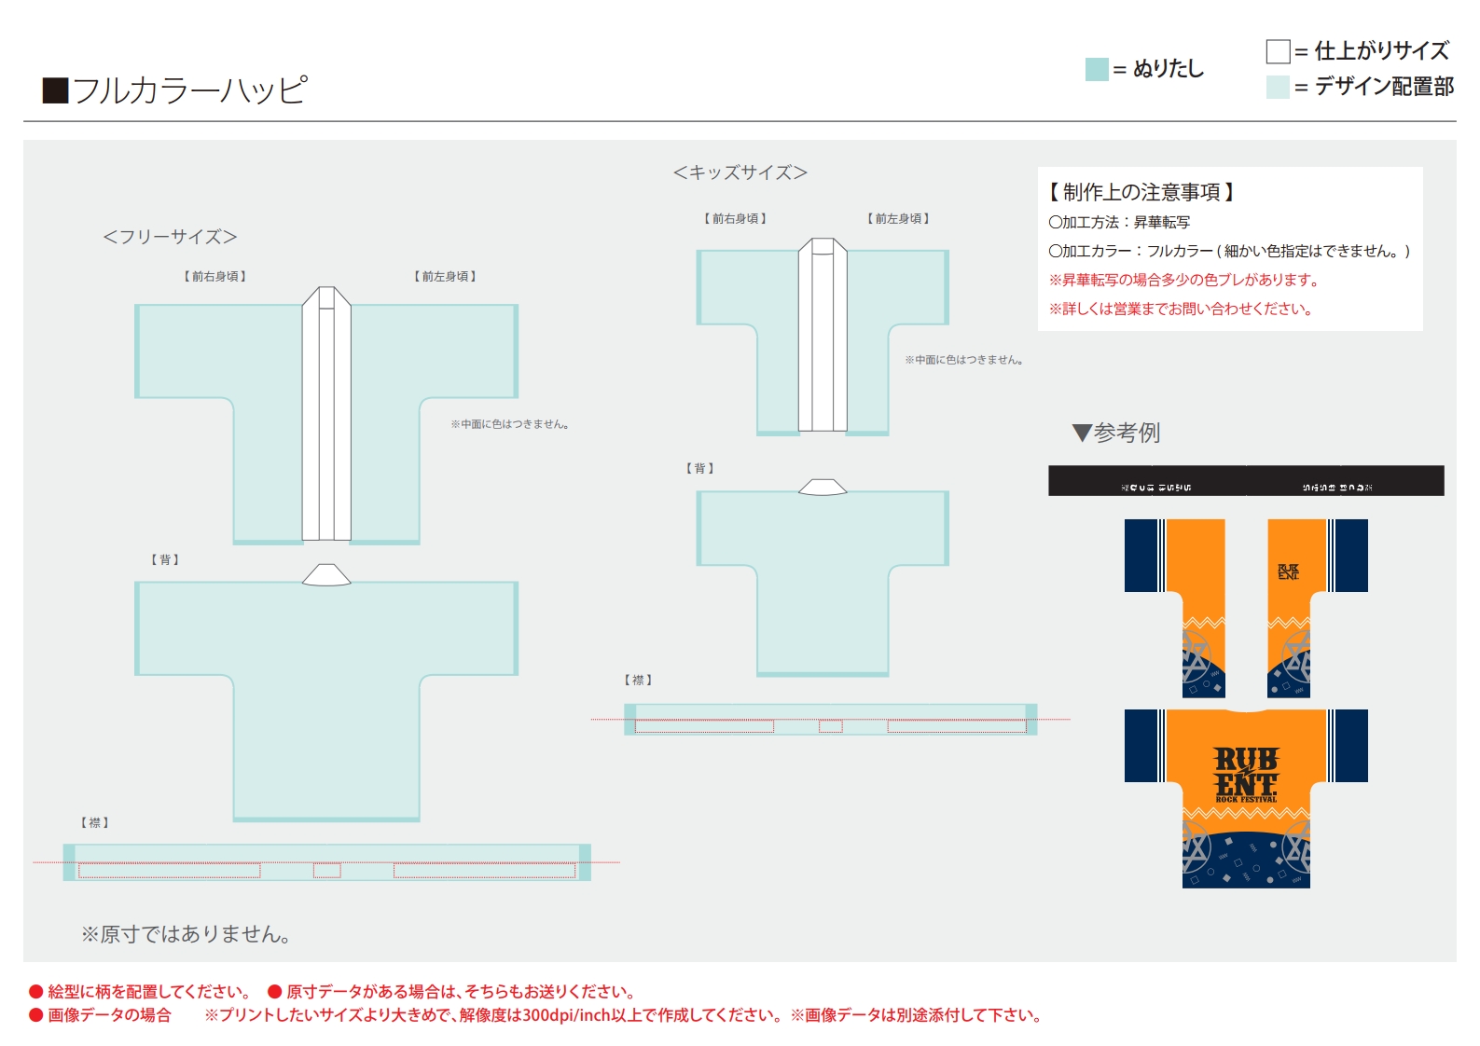Select the kids-size back happi template

(823, 578)
